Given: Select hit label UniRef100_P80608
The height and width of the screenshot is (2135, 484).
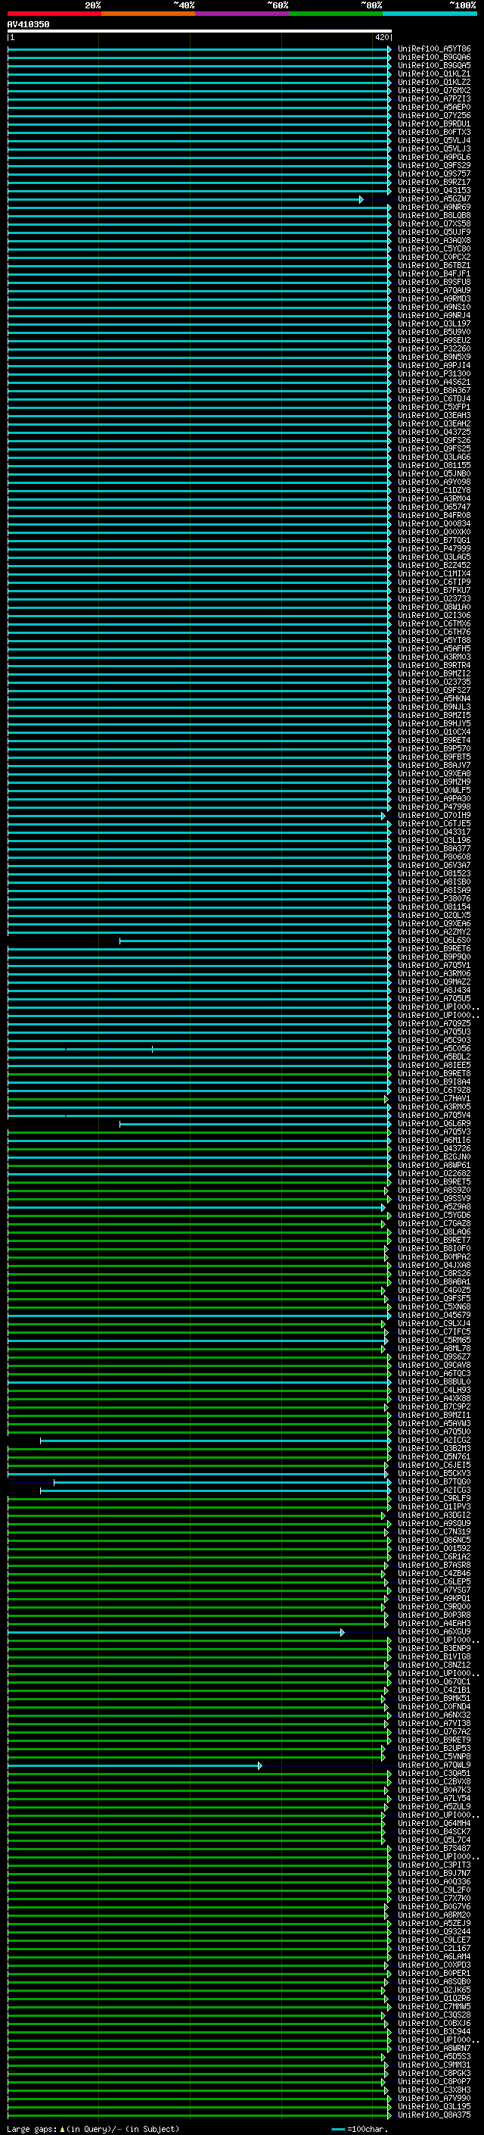Looking at the screenshot, I should (434, 857).
